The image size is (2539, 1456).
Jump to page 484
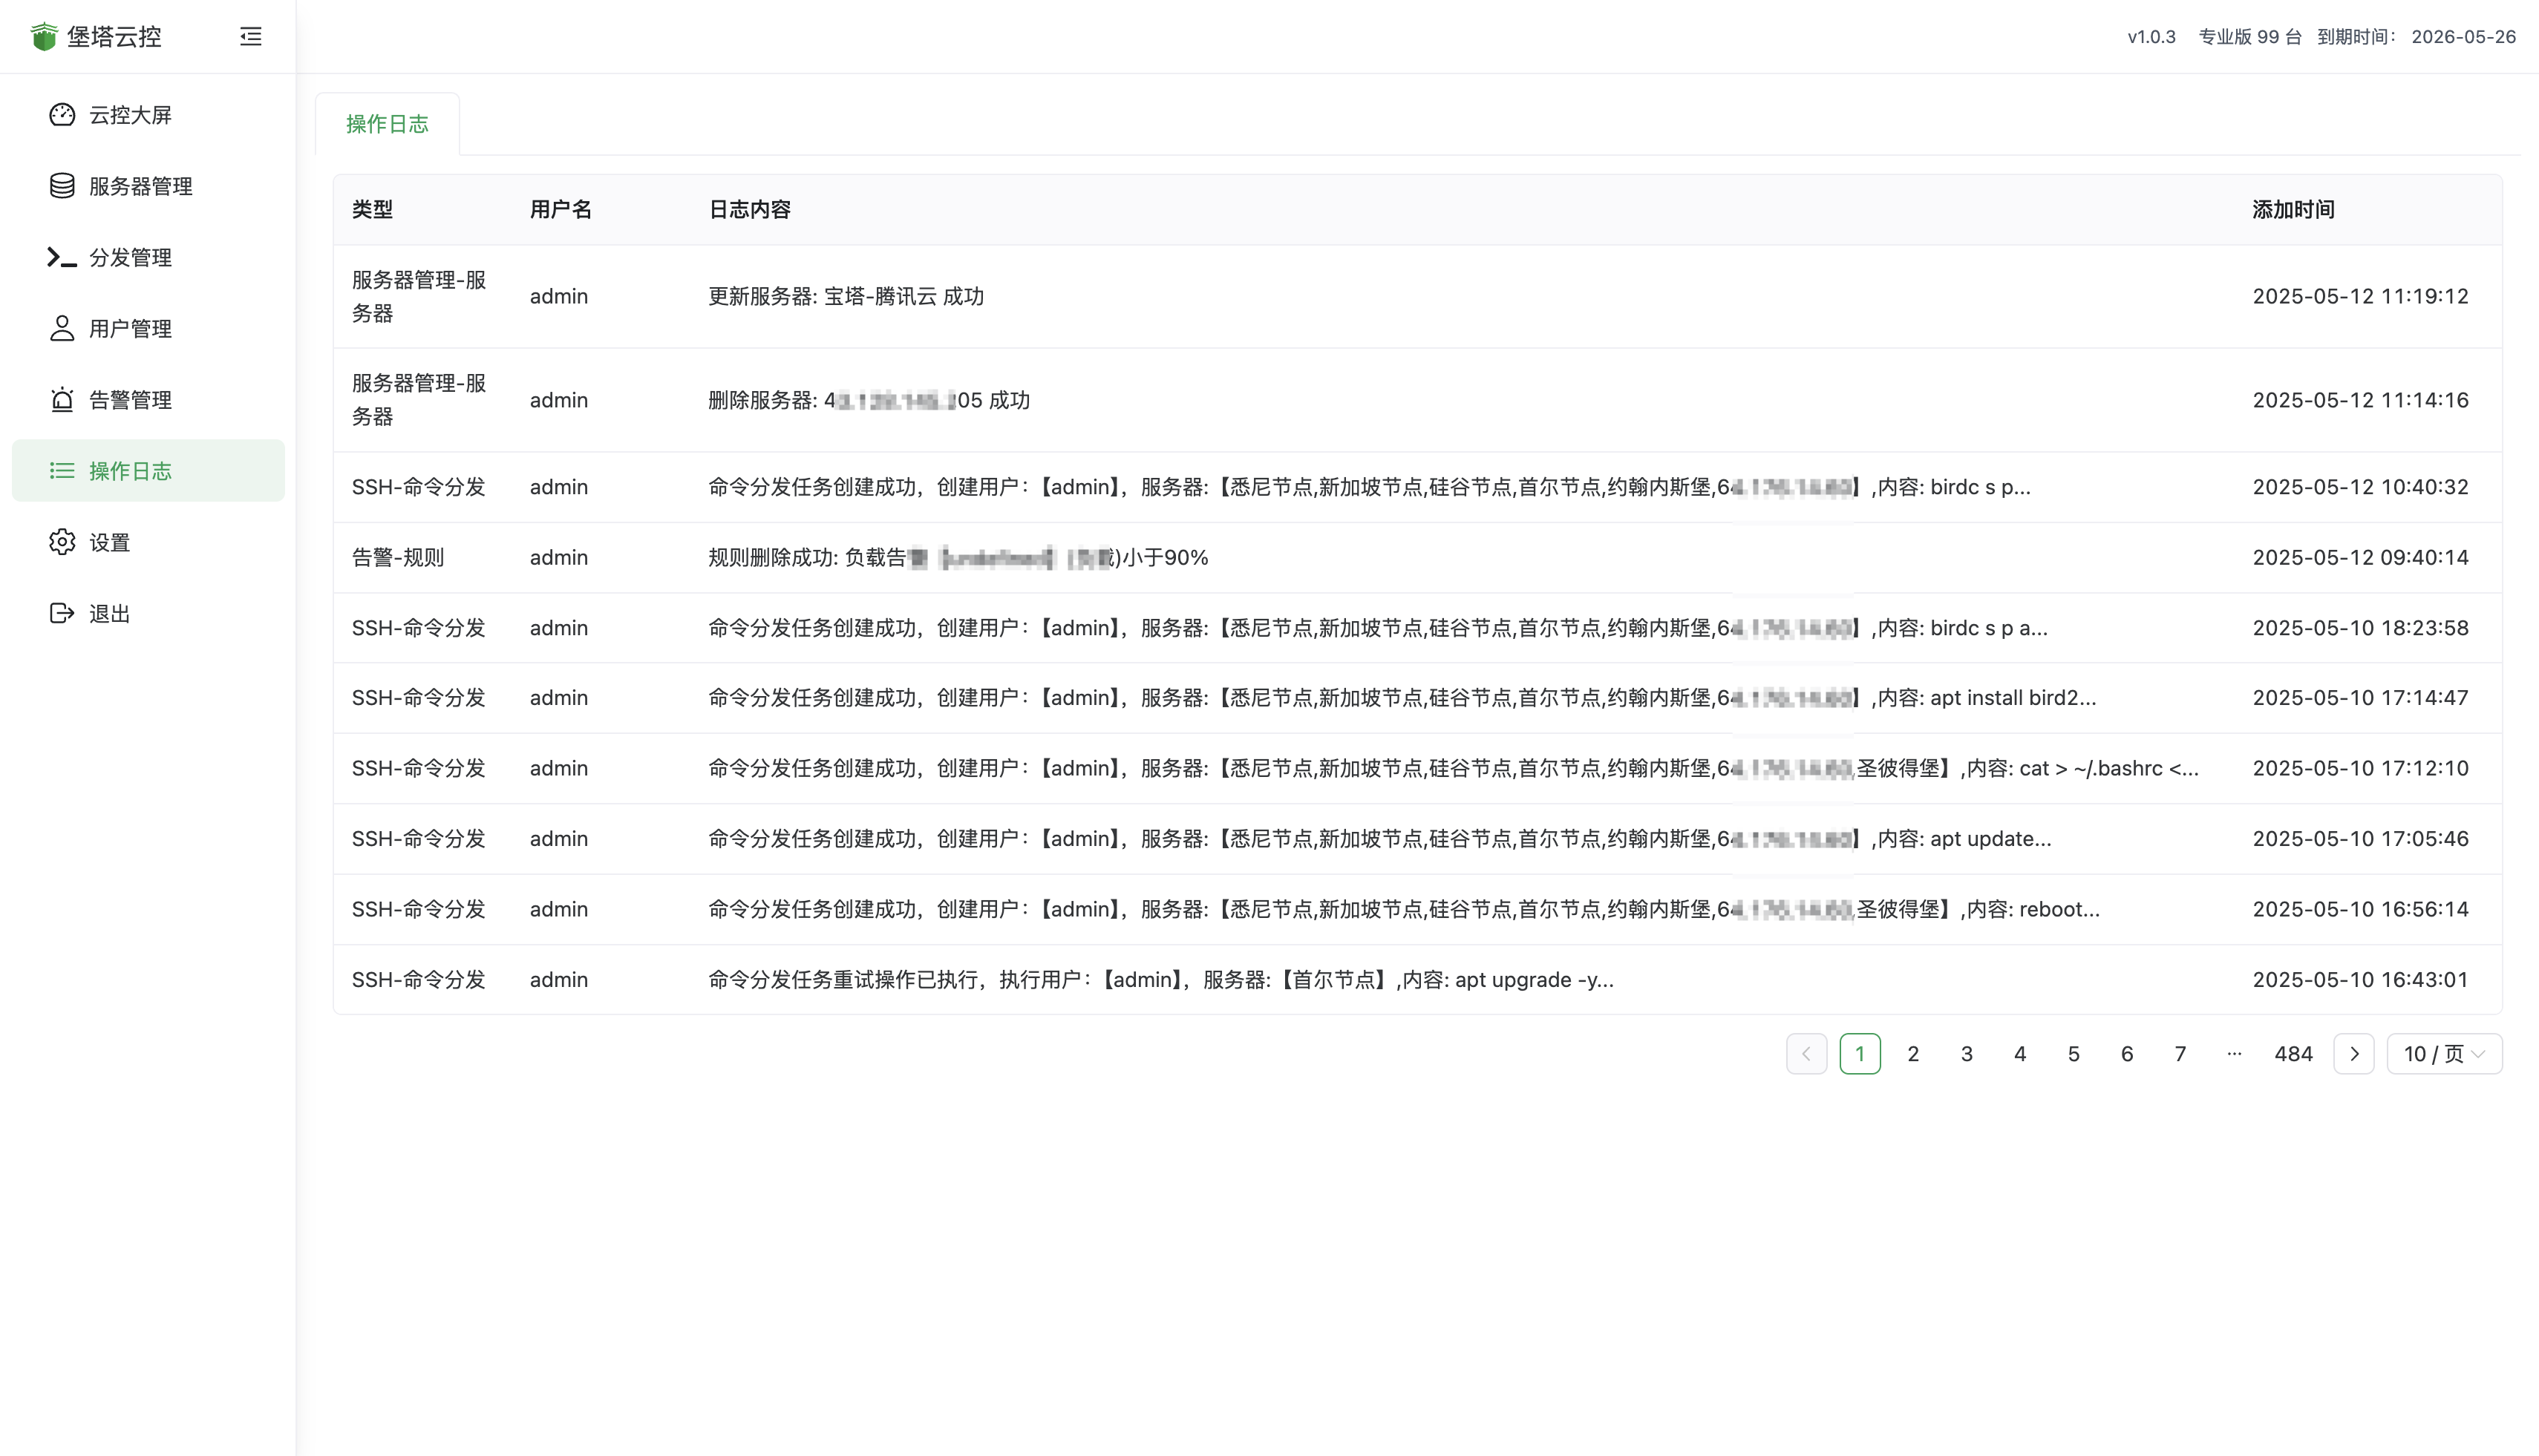(2293, 1054)
